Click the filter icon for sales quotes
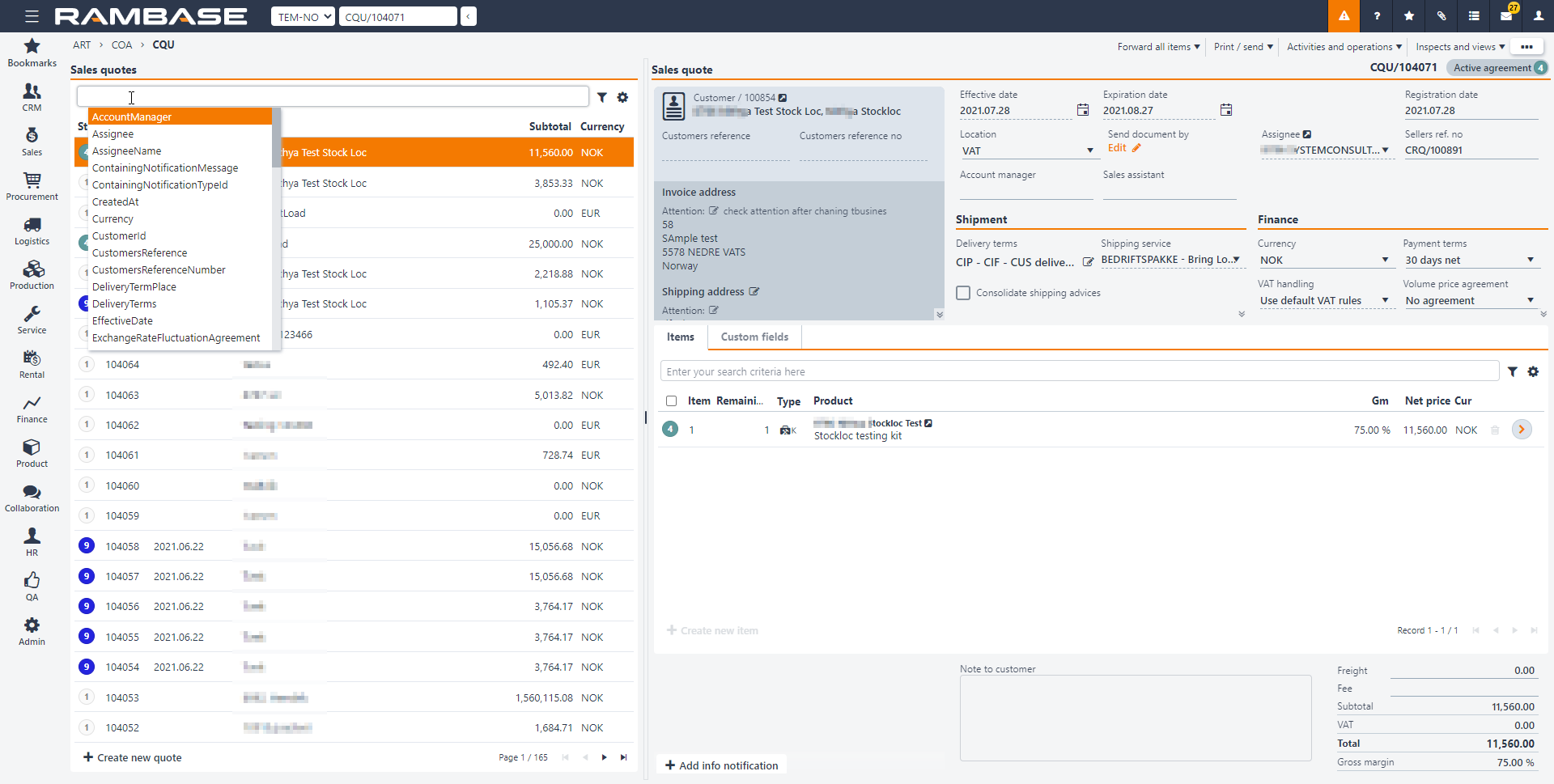The image size is (1554, 784). tap(602, 97)
